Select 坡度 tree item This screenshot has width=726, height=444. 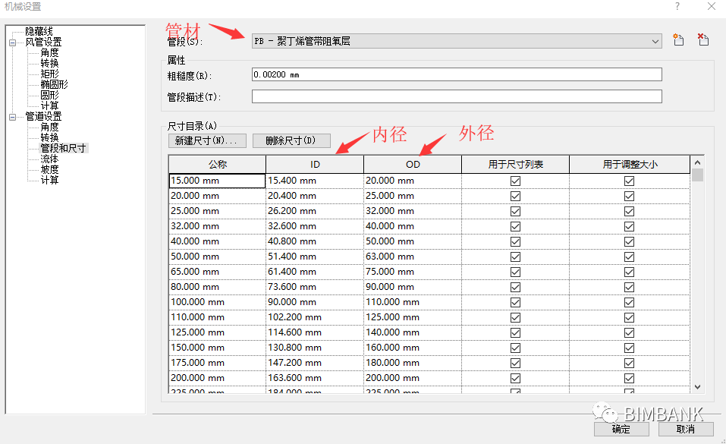49,169
